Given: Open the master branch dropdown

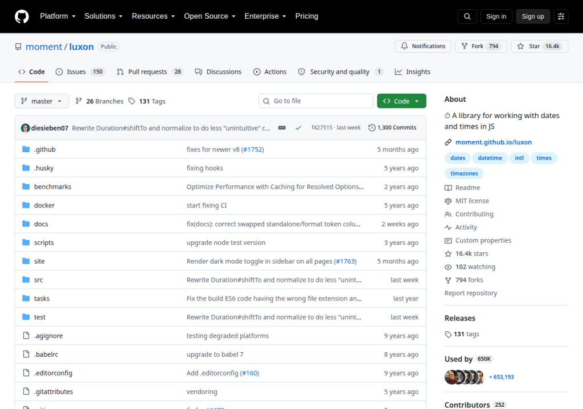Looking at the screenshot, I should click(x=42, y=101).
